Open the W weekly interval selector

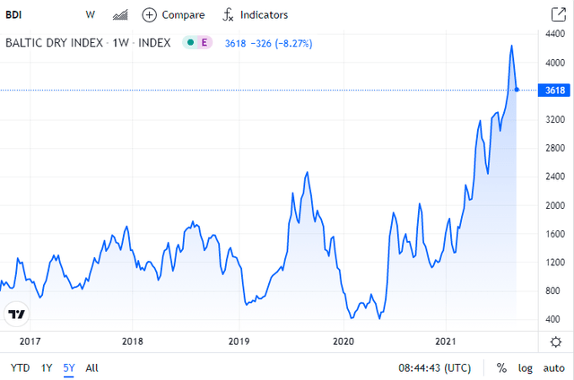point(90,15)
